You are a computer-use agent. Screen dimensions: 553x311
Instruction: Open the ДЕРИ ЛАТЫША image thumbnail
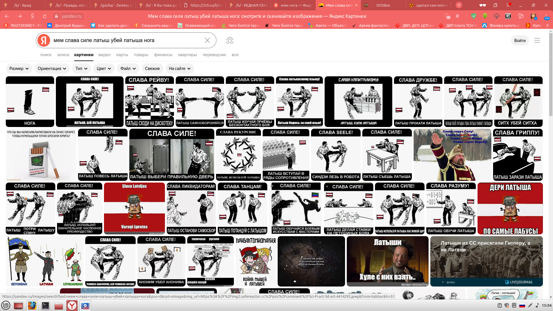(510, 208)
